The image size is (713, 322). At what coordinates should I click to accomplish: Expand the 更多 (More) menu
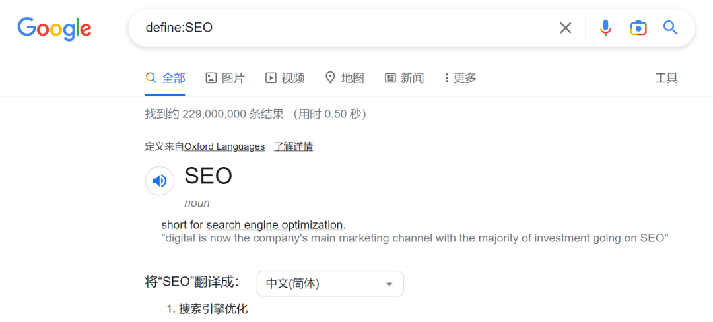pos(461,78)
